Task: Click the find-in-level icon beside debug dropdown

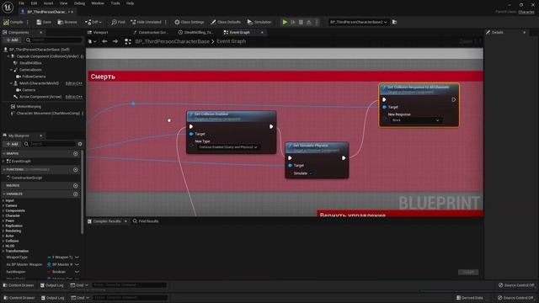Action: click(395, 22)
